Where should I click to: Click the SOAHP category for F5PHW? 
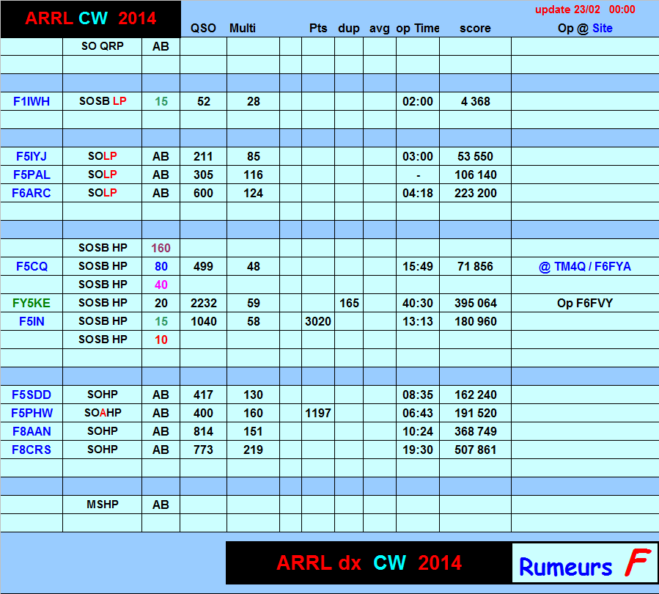(x=103, y=414)
